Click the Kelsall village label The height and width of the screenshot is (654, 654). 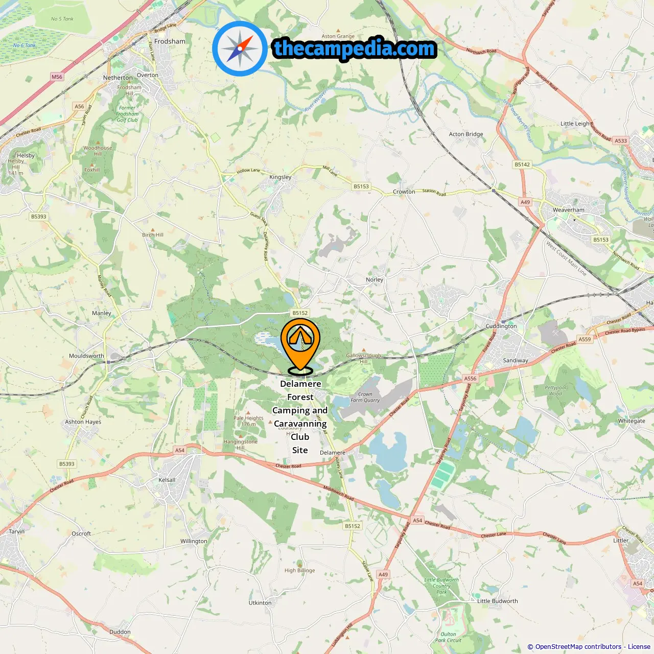pos(167,480)
